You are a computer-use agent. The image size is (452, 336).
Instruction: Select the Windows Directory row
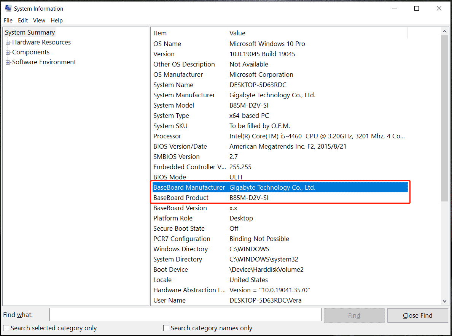coord(280,249)
